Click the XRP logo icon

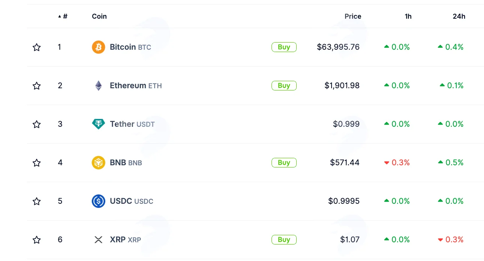click(99, 240)
